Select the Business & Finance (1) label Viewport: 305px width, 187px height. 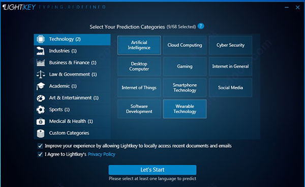pos(73,63)
